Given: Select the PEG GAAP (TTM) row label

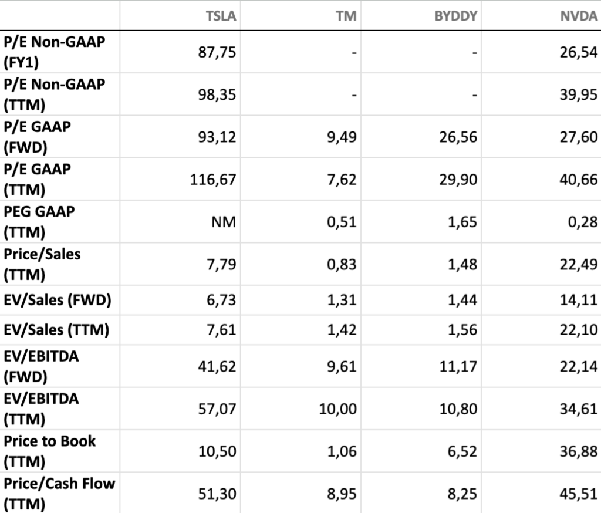Looking at the screenshot, I should pos(39,222).
